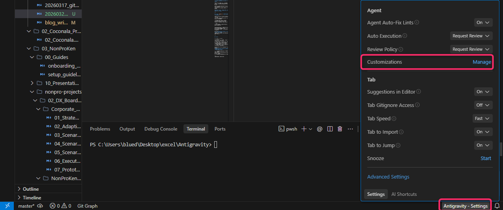Click the Manage link for Customizations
Viewport: 503px width, 210px height.
click(482, 62)
